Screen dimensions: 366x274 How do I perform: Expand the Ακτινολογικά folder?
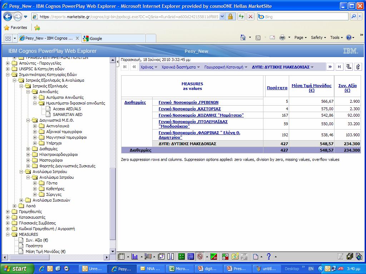click(35, 126)
